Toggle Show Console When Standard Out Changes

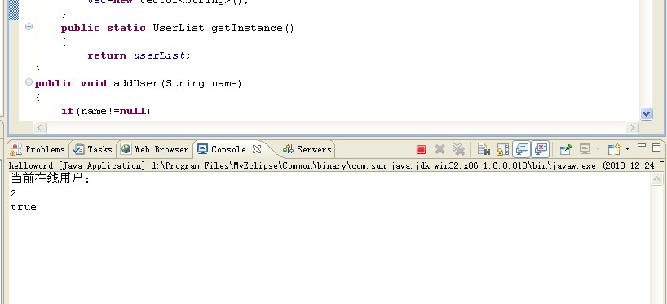click(522, 149)
